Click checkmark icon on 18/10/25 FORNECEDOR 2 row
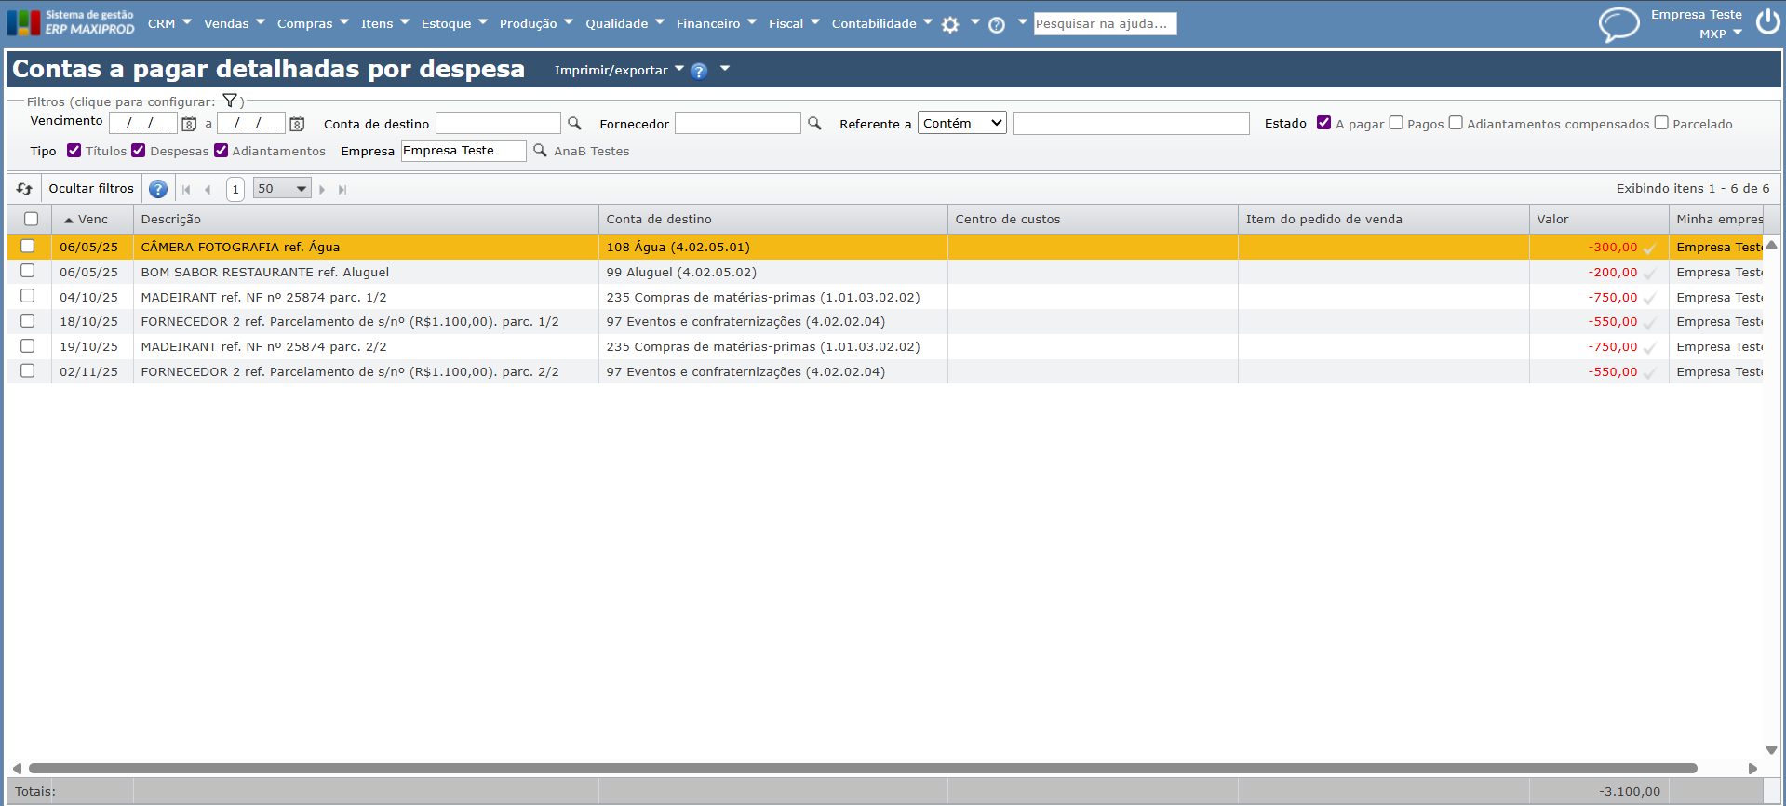The image size is (1786, 806). click(1650, 323)
